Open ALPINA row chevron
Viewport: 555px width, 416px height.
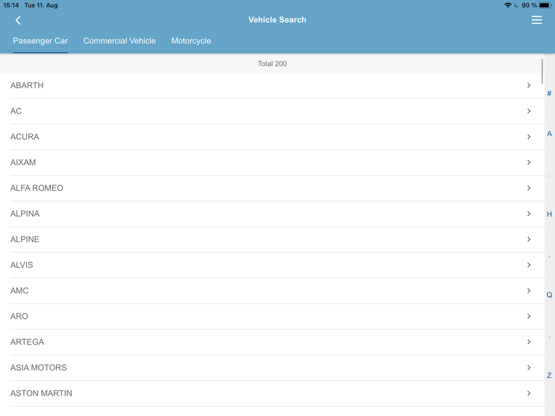[x=529, y=214]
